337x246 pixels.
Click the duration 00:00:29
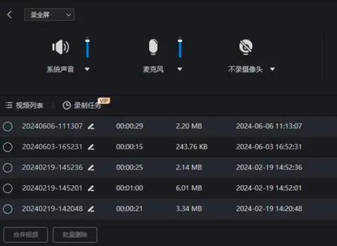[x=129, y=126]
